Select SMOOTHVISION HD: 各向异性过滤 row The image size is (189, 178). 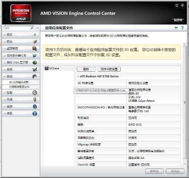point(101,107)
